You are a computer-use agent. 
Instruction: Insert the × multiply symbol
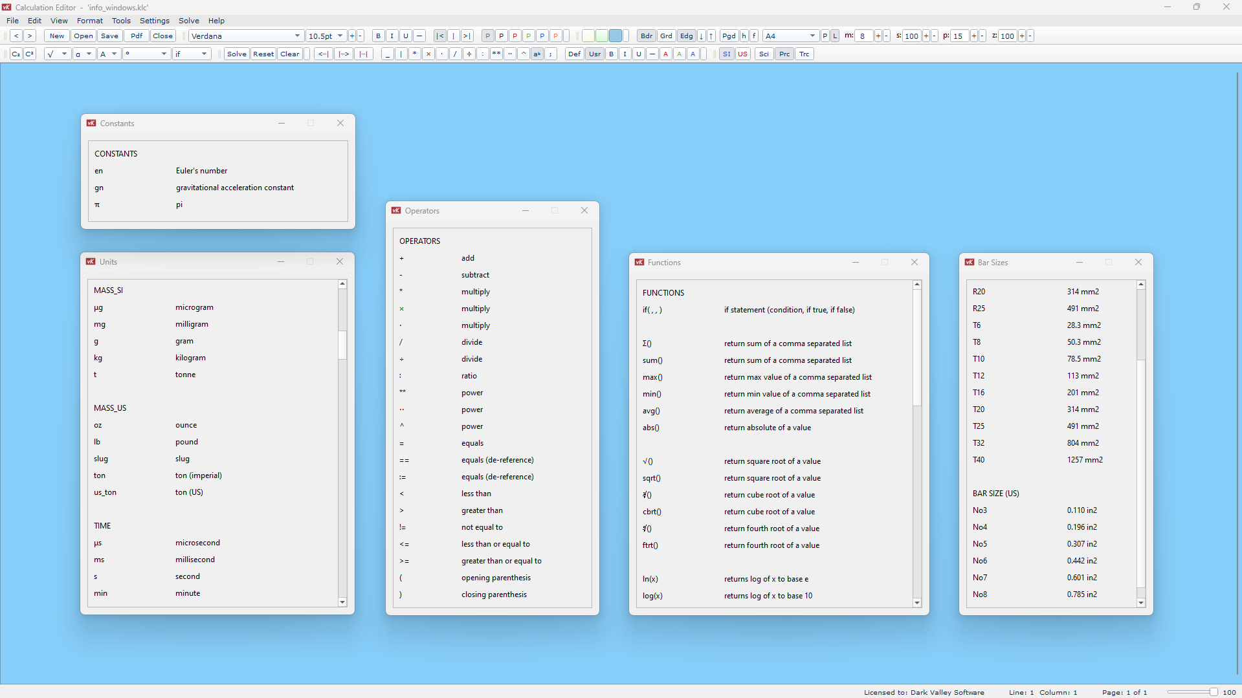point(428,54)
